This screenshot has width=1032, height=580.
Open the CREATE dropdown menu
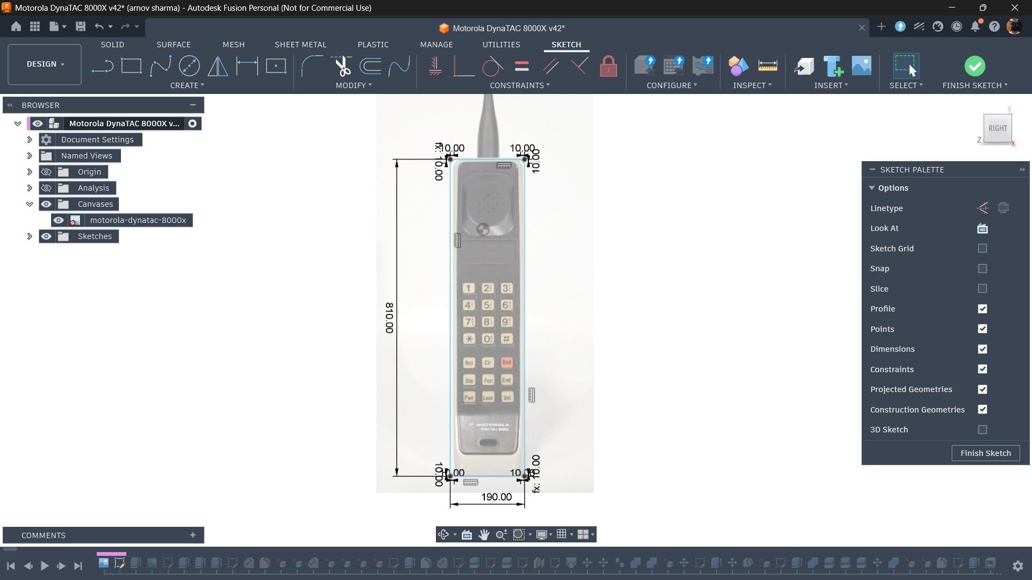tap(187, 85)
